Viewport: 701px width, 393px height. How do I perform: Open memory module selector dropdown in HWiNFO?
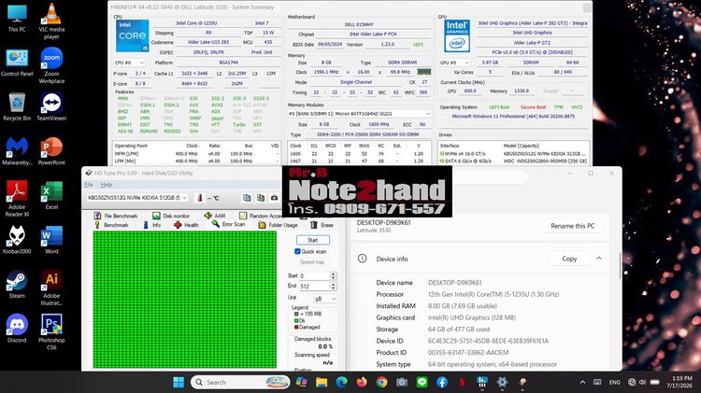(x=360, y=114)
